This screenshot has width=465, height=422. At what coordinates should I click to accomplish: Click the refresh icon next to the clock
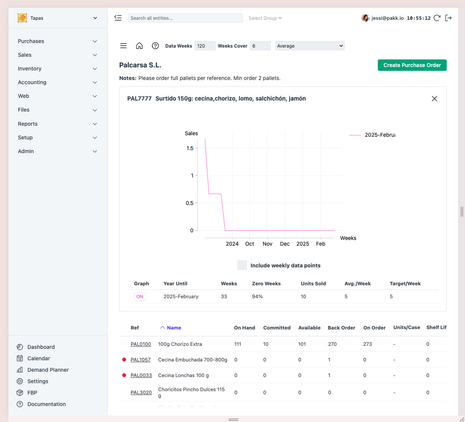pos(437,18)
